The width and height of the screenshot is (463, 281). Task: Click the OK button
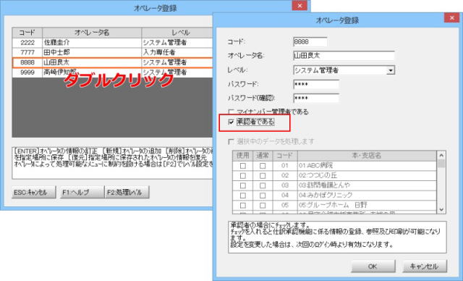point(373,267)
